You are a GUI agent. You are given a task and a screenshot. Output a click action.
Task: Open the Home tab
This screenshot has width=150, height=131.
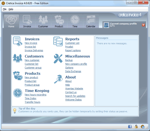(x=11, y=21)
